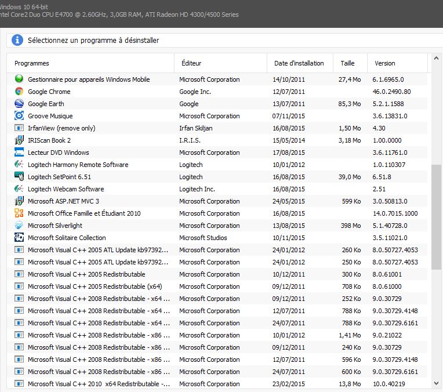This screenshot has width=443, height=392.
Task: Select Lecteur DVD Windows entry
Action: pos(58,153)
